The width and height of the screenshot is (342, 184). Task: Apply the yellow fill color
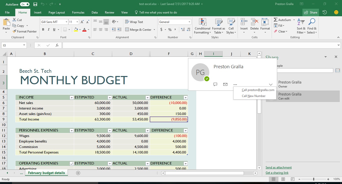[76, 29]
